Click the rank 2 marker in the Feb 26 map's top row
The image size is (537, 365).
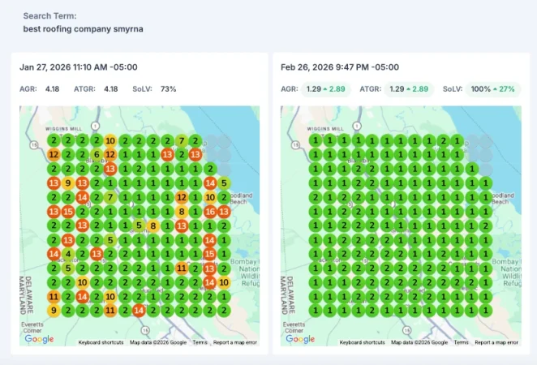(442, 140)
